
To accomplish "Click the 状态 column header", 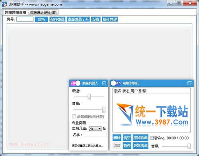I will point(126,91).
